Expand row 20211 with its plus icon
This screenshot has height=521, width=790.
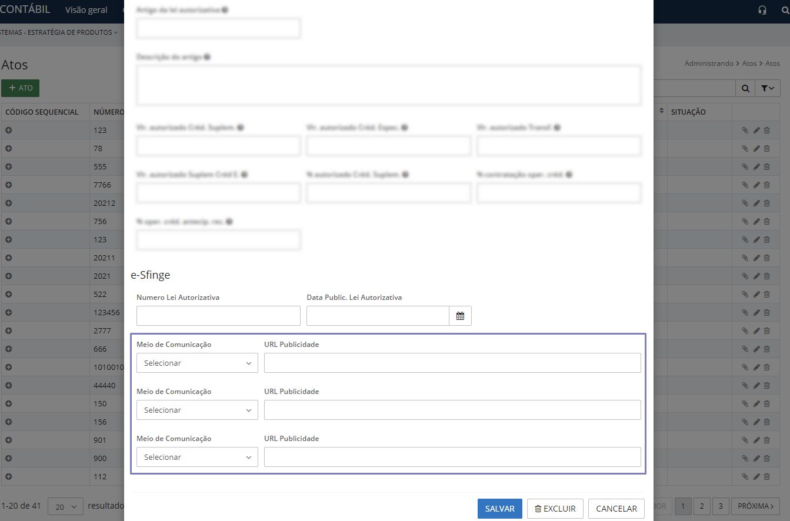[x=9, y=258]
